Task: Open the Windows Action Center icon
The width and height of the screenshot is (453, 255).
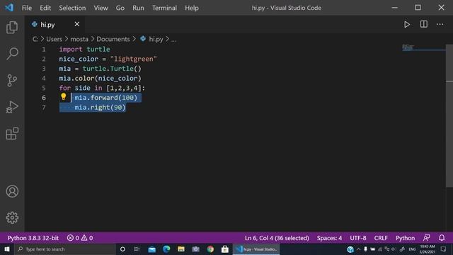Action: [x=444, y=249]
